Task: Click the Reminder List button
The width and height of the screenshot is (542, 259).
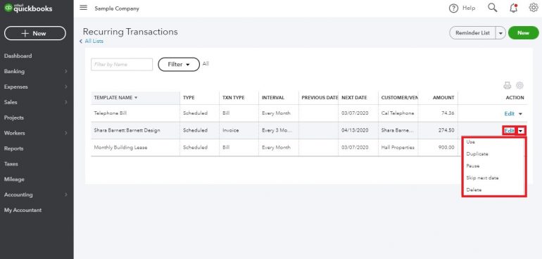Action: click(x=472, y=33)
